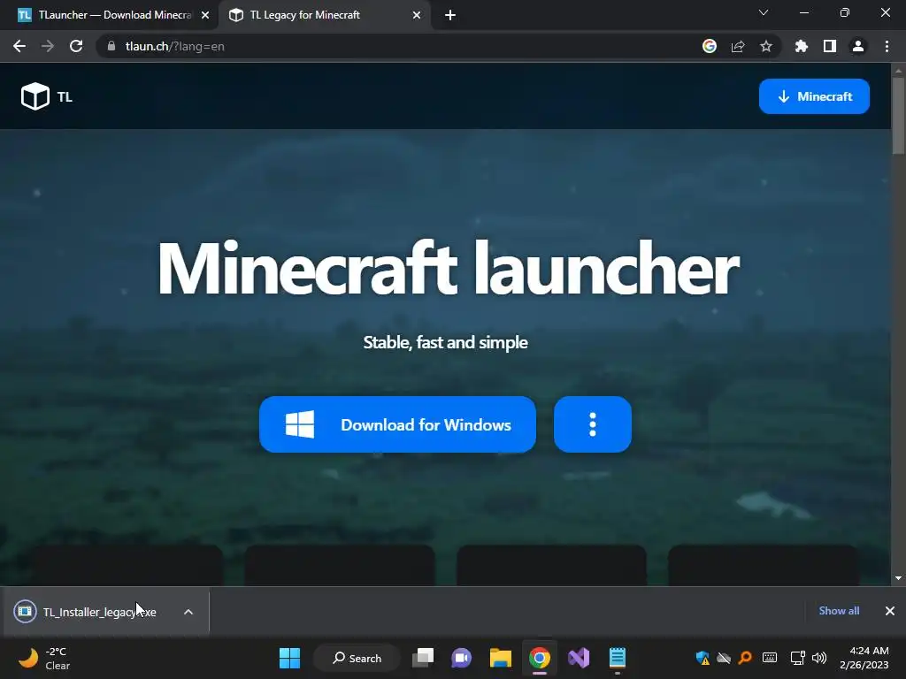Open Chrome profile avatar
The image size is (906, 679).
point(858,46)
